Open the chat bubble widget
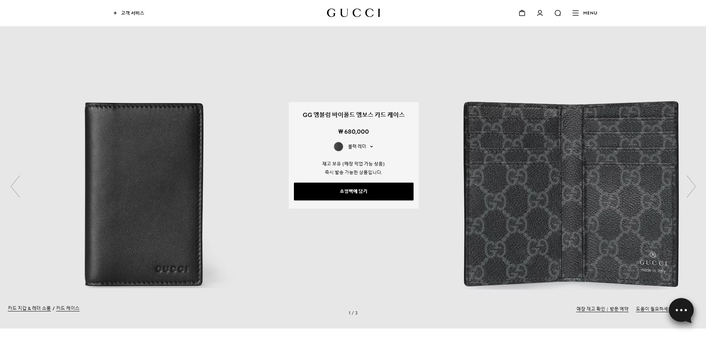The height and width of the screenshot is (340, 706). pos(681,310)
